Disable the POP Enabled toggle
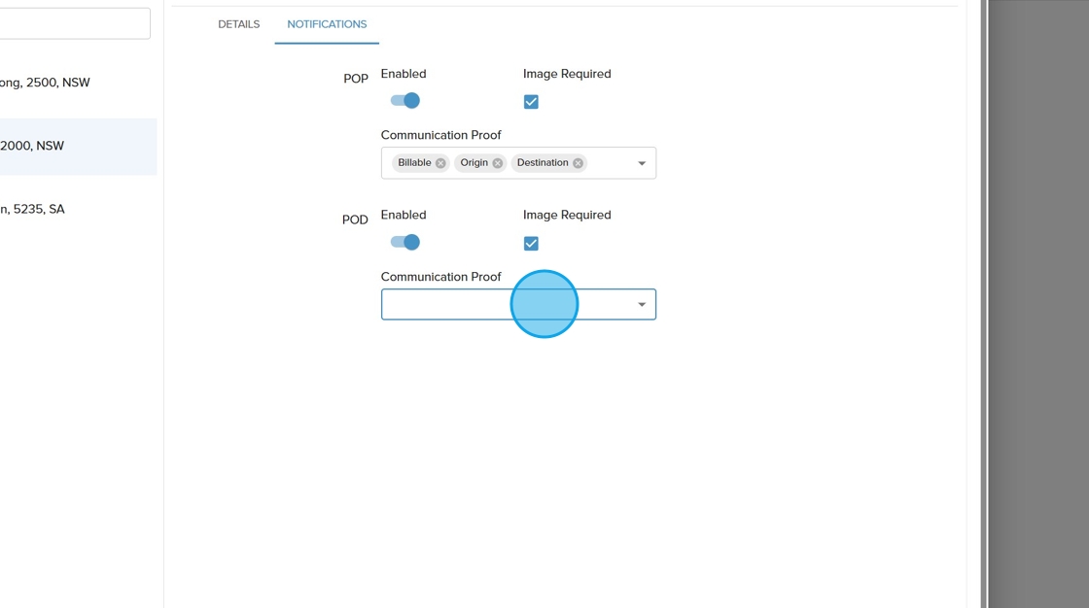 (405, 101)
